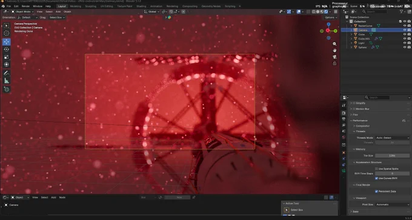Image resolution: width=412 pixels, height=220 pixels.
Task: Click the Tile Size value field
Action: 393,156
